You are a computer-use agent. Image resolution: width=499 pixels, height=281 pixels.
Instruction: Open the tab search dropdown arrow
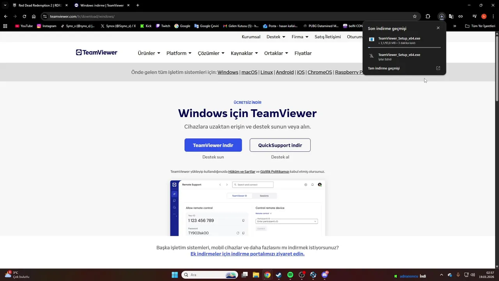tap(5, 5)
